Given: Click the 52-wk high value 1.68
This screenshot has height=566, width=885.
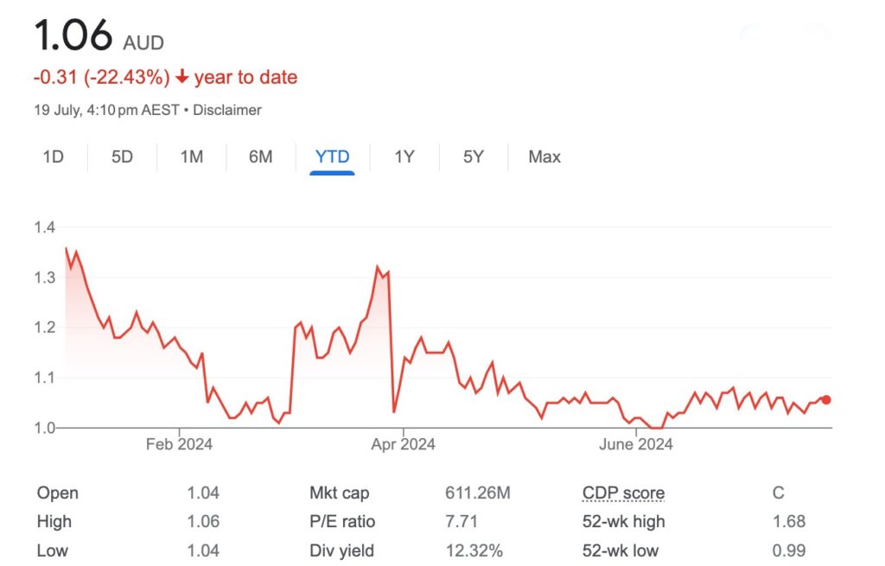Looking at the screenshot, I should [x=789, y=521].
